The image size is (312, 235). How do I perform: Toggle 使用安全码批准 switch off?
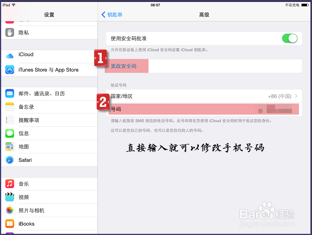(289, 38)
